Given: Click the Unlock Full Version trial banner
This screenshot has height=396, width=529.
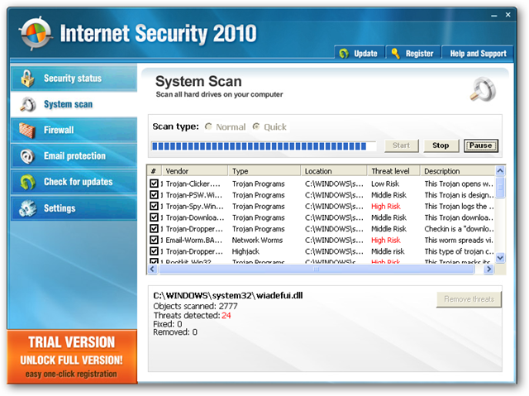Looking at the screenshot, I should (72, 356).
